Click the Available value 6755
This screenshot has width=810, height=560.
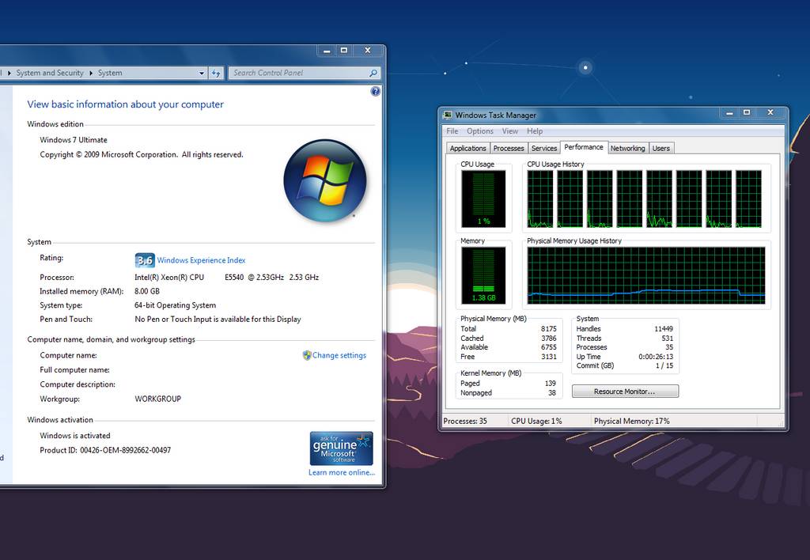(x=549, y=348)
